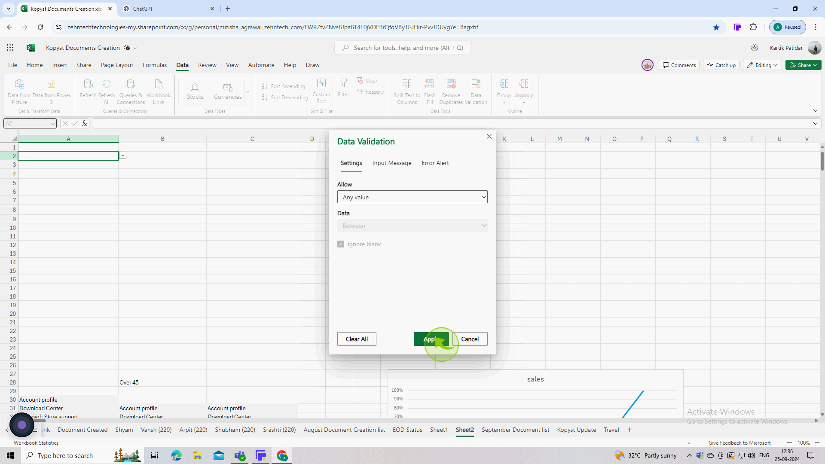Switch to the Error Alert tab

tap(435, 163)
